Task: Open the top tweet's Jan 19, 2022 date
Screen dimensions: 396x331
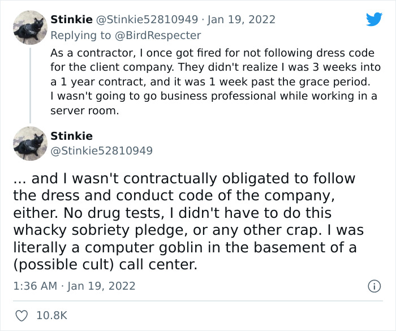Action: click(x=243, y=20)
